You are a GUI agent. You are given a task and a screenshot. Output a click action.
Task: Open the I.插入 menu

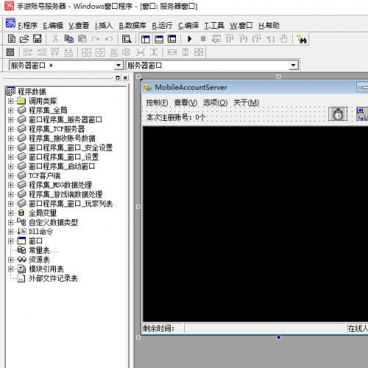(104, 26)
